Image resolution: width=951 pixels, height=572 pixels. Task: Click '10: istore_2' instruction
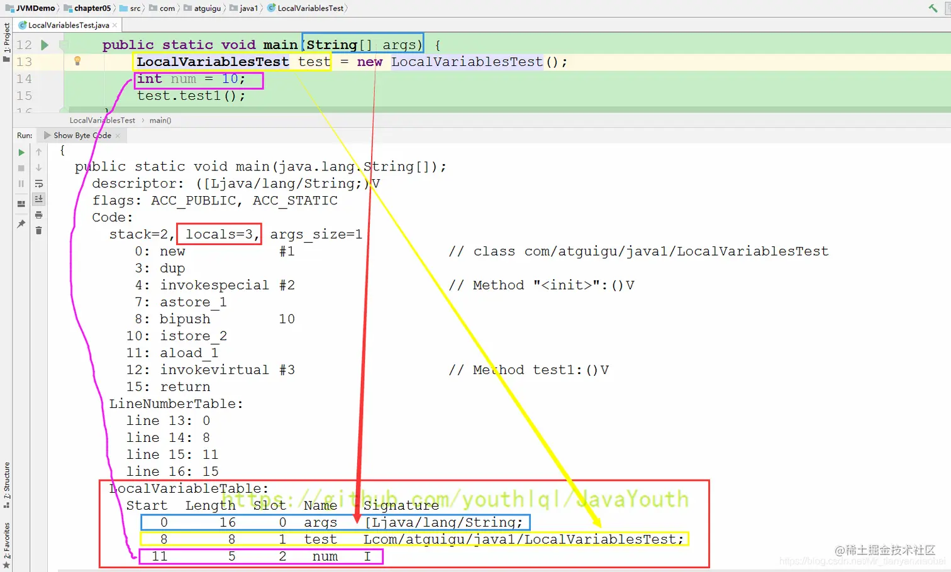177,336
